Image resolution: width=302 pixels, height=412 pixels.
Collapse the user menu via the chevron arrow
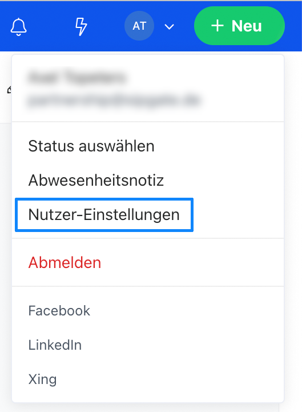tap(169, 26)
